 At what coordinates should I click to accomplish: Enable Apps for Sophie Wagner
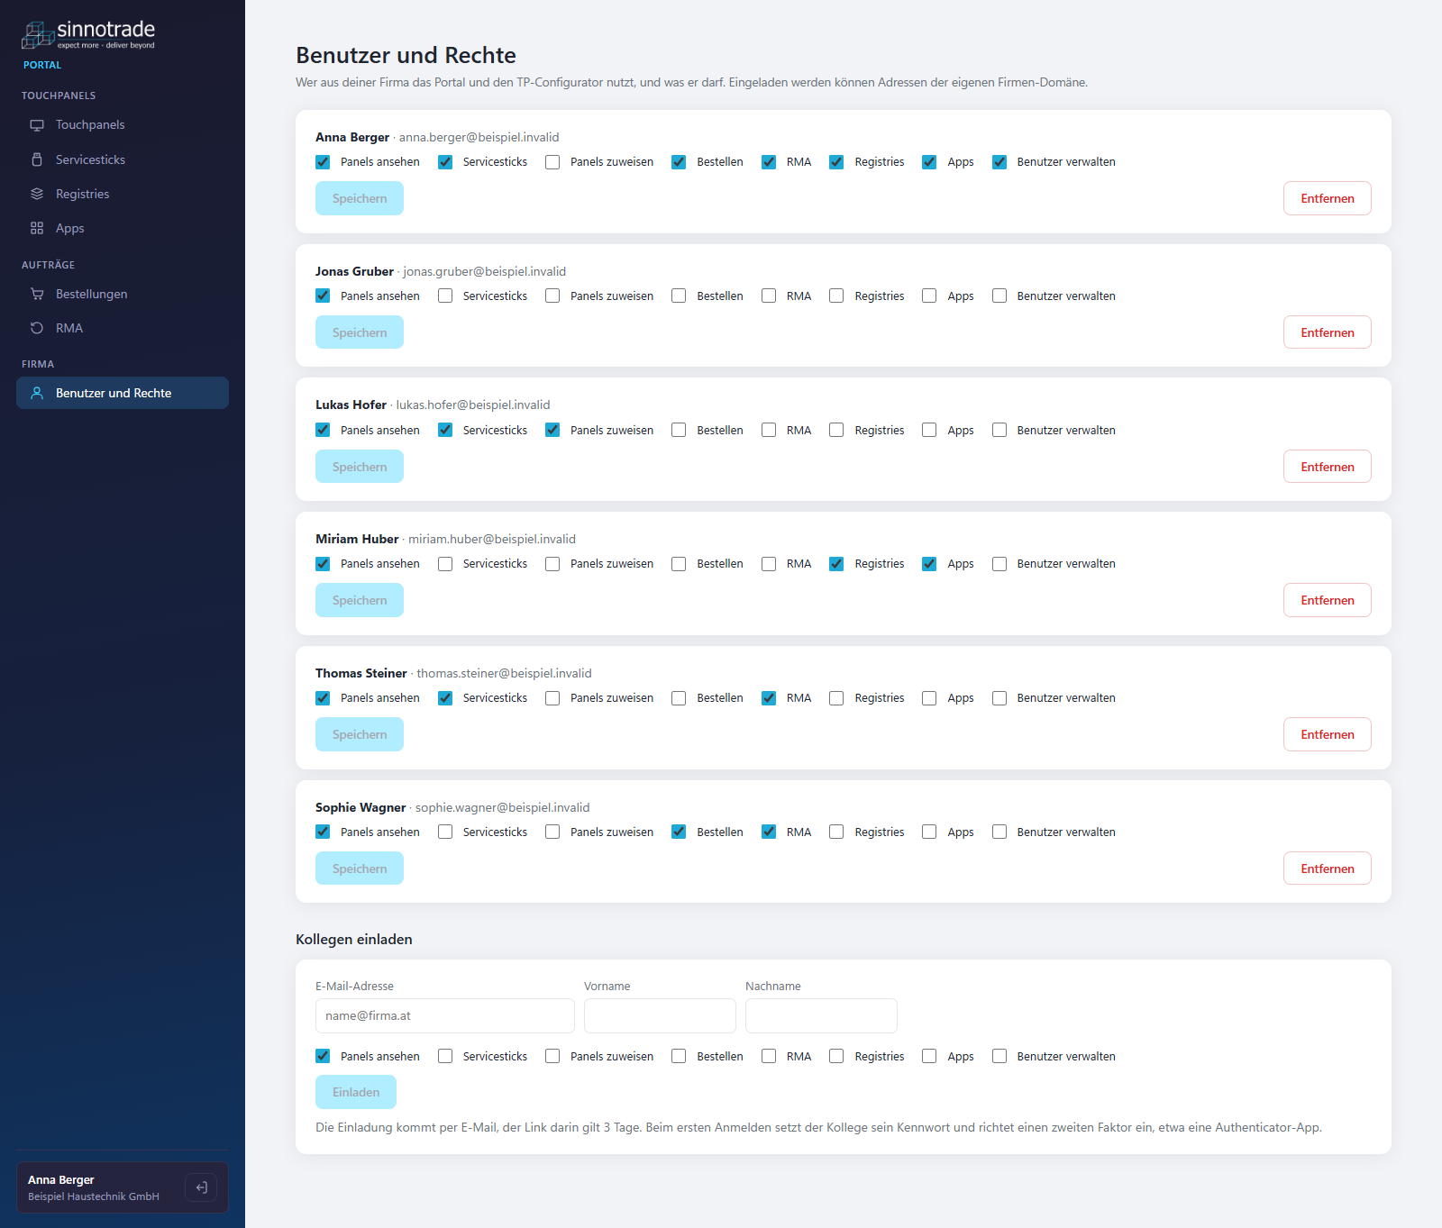tap(929, 832)
